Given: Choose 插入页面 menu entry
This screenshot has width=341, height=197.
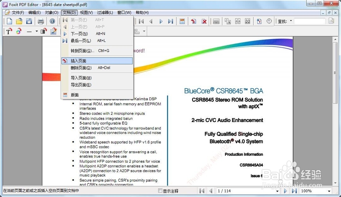Looking at the screenshot, I should tap(97, 61).
